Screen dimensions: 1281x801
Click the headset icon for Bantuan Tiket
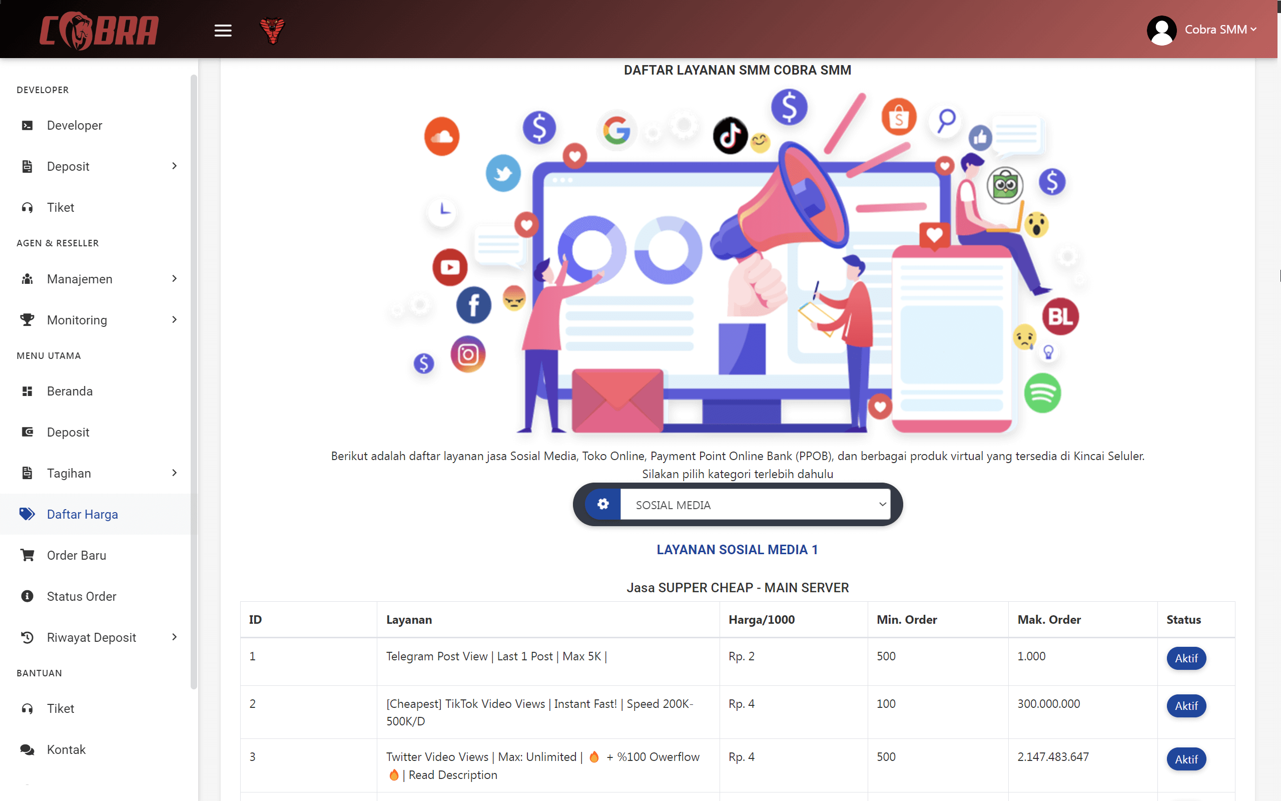(27, 709)
